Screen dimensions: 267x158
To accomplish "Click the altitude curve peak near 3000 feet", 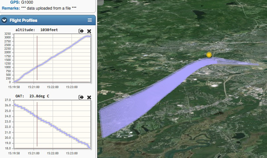I will point(87,36).
